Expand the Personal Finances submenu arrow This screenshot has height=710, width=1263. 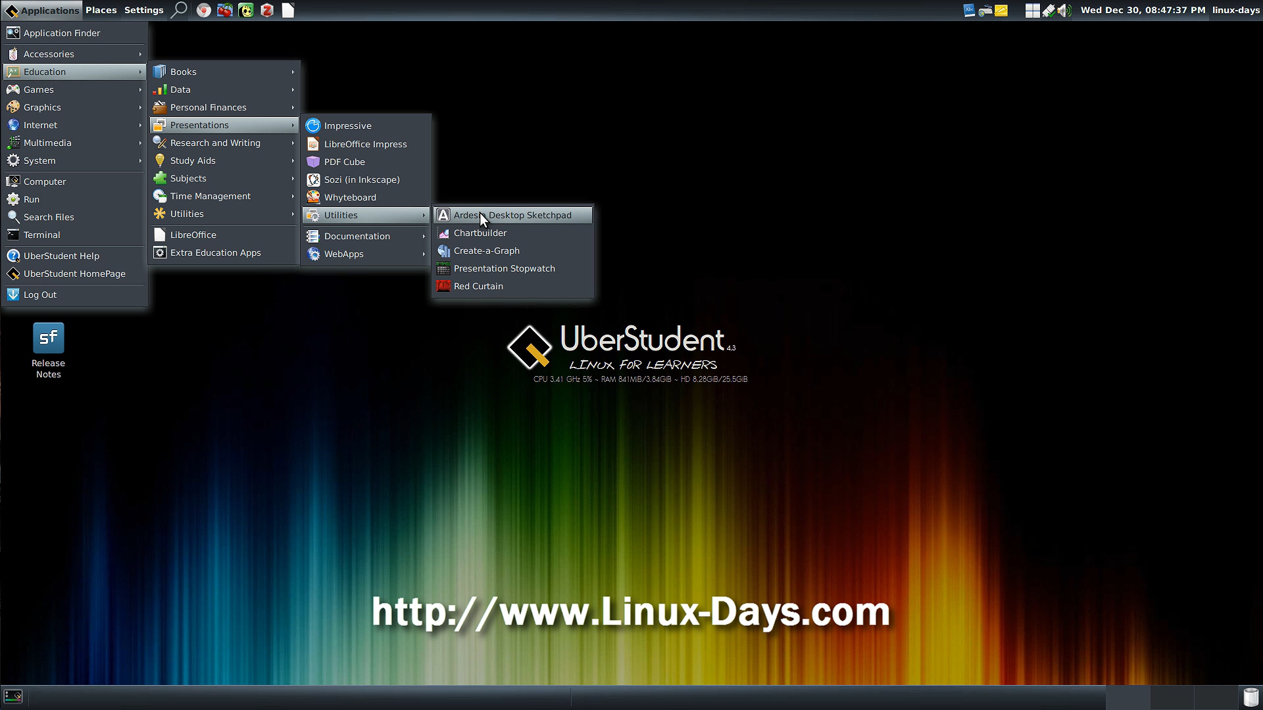[293, 107]
